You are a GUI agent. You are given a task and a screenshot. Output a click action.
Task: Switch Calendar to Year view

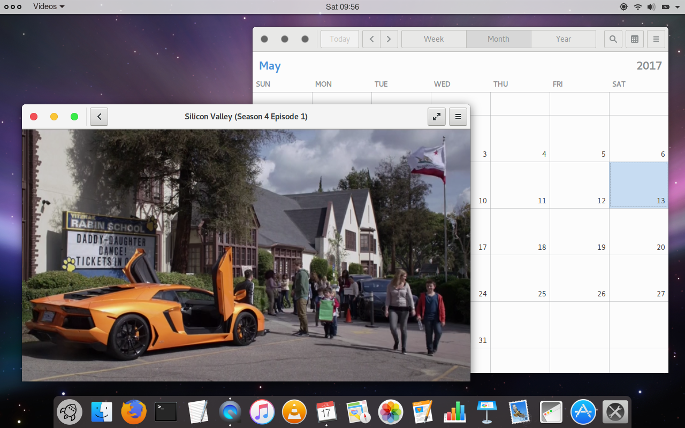click(x=564, y=39)
